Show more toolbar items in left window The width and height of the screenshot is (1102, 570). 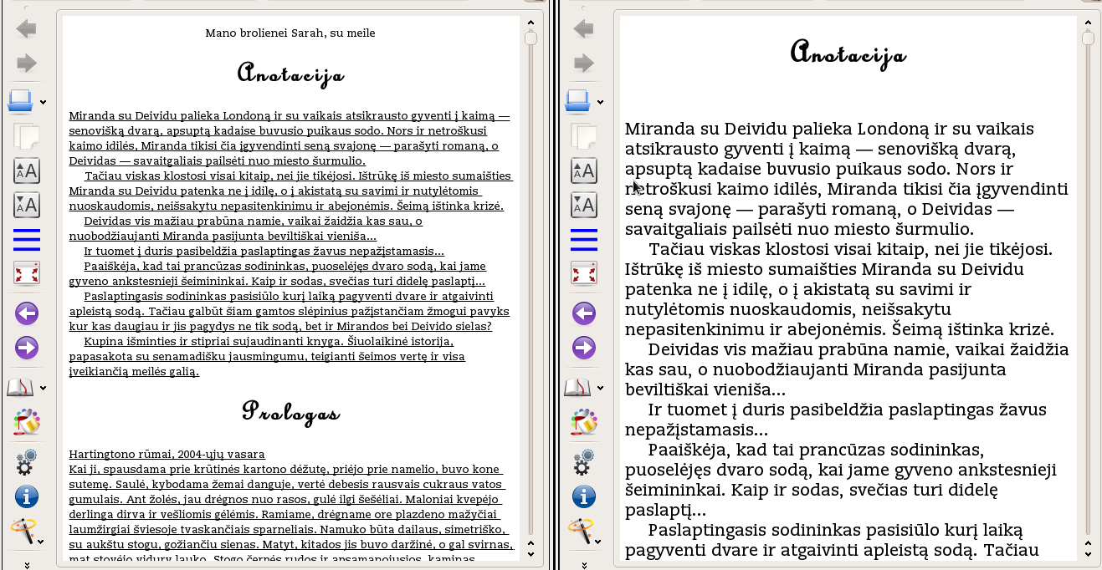click(x=27, y=564)
